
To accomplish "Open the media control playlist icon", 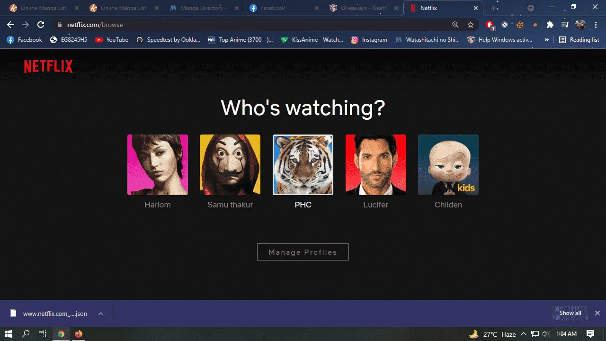I will [565, 25].
